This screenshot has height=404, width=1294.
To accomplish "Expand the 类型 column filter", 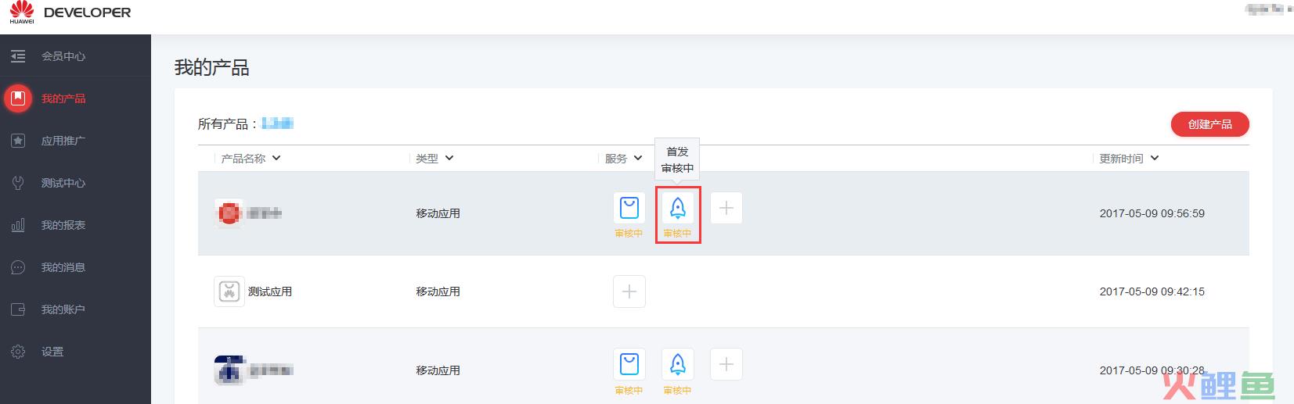I will pos(434,158).
